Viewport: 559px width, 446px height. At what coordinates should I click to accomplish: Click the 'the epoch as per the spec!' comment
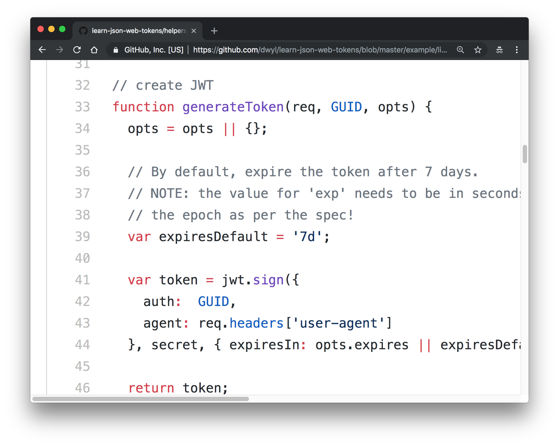[241, 215]
